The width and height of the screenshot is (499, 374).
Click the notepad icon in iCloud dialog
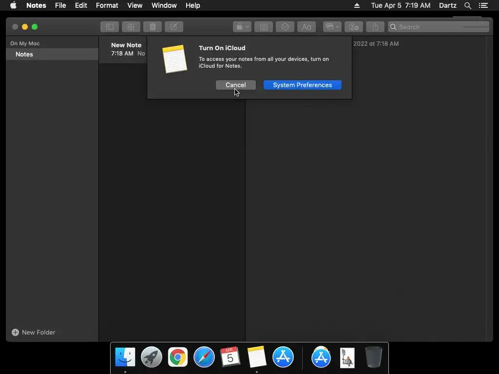click(174, 59)
